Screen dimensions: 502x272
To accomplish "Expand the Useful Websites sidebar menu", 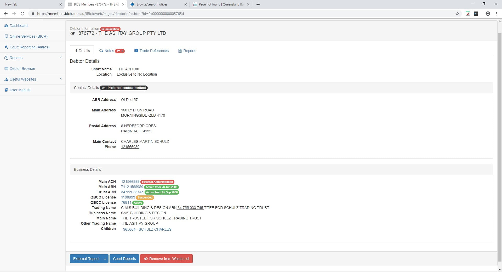I will tap(33, 79).
